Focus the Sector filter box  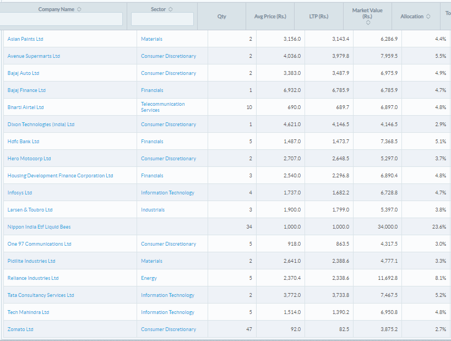(162, 19)
